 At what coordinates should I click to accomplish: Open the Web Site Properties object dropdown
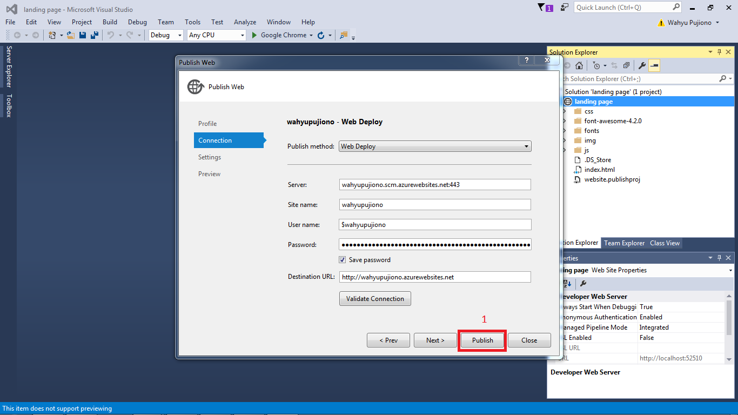[730, 270]
